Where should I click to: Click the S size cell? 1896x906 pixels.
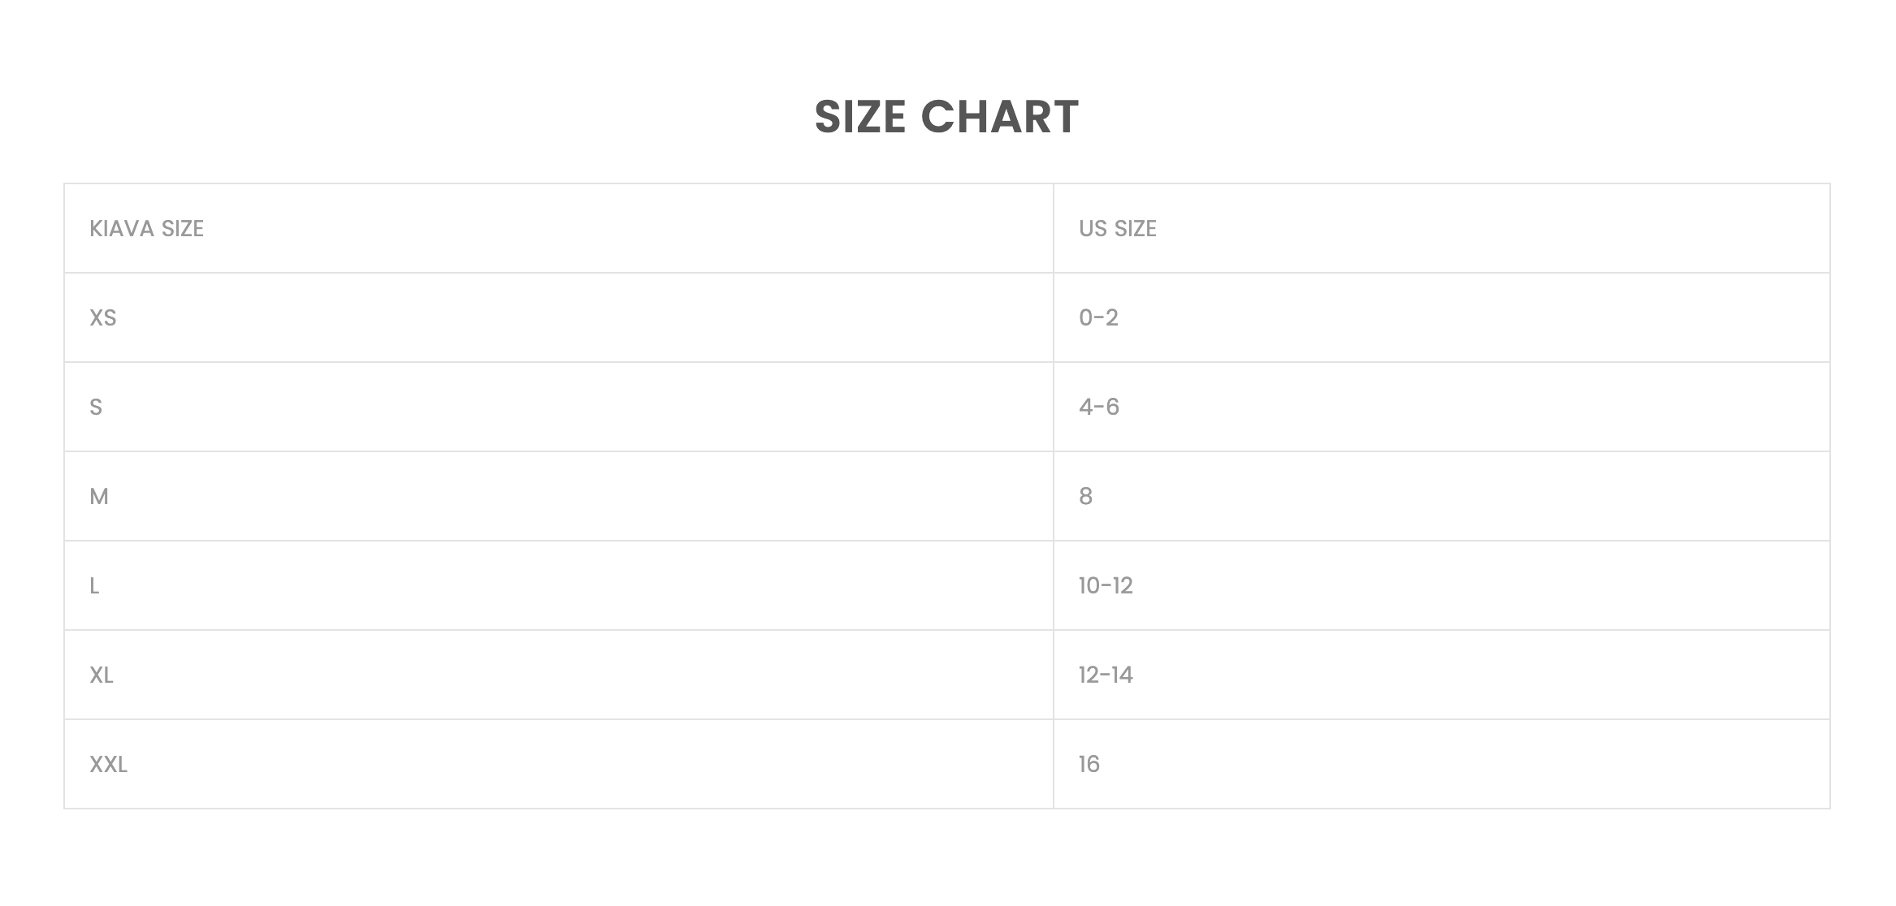click(x=96, y=408)
